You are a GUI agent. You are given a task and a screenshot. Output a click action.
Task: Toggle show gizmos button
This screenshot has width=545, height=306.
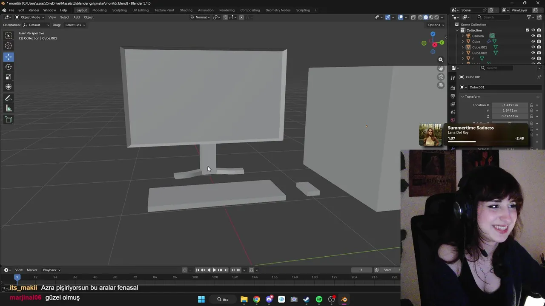pyautogui.click(x=387, y=17)
